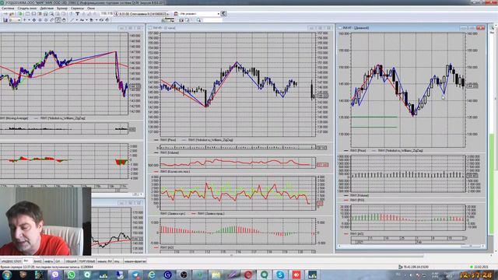Viewport: 498px width, 280px height.
Task: Open the interval combo box in second toolbar row
Action: pos(15,20)
